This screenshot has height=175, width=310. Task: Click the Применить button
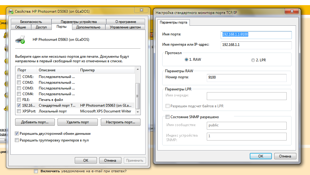[x=135, y=160]
